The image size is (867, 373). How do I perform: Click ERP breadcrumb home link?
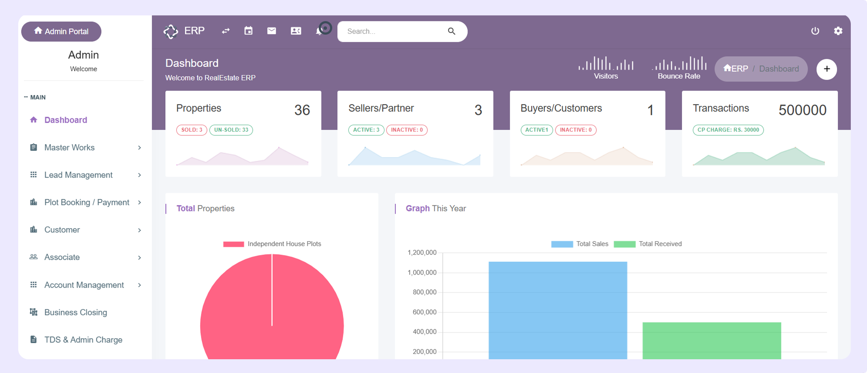pyautogui.click(x=736, y=69)
